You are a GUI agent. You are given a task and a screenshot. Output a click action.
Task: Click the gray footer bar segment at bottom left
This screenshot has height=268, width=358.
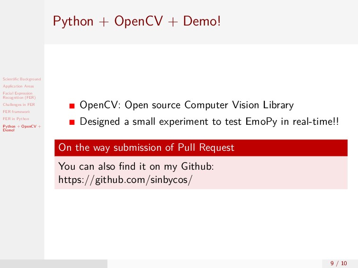(54, 264)
